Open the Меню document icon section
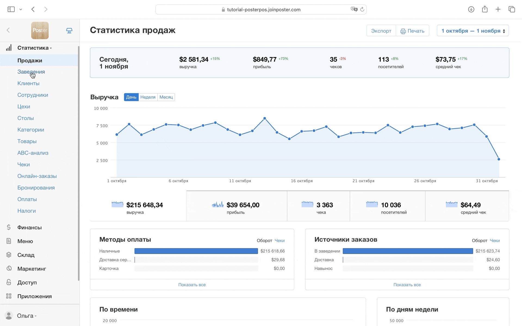The width and height of the screenshot is (522, 326). [x=9, y=241]
